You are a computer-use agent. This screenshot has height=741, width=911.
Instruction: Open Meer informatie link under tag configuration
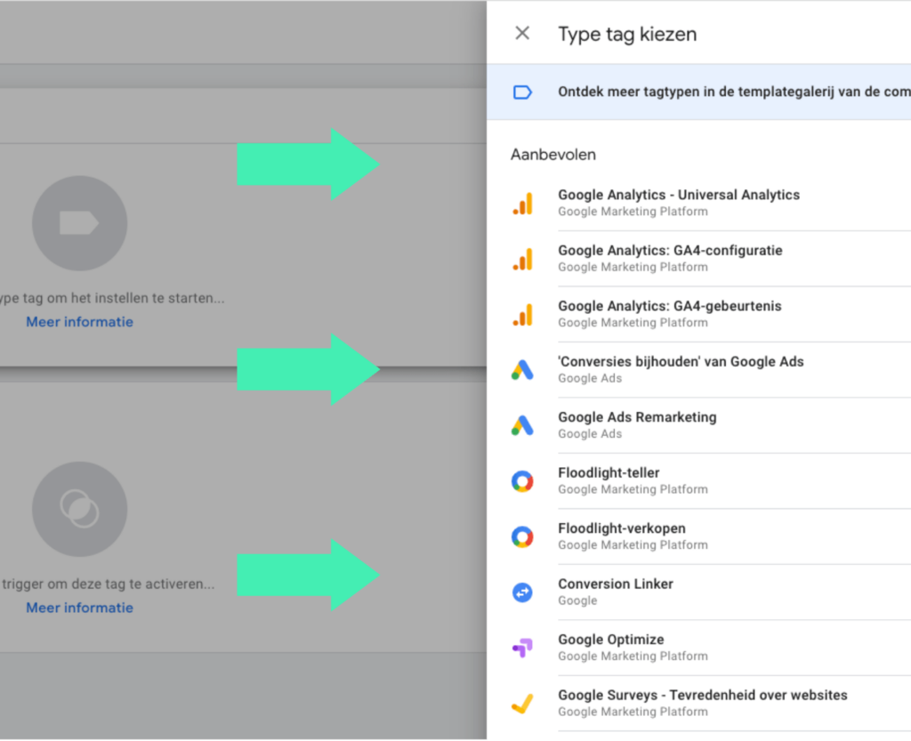coord(79,322)
